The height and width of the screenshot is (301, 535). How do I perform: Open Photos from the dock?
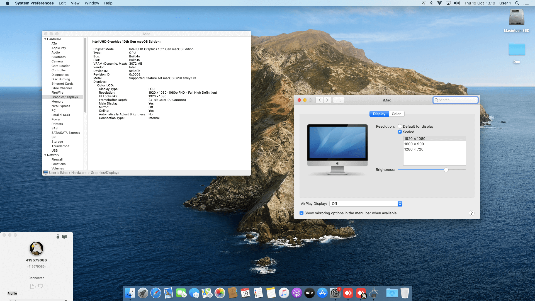[x=220, y=293]
